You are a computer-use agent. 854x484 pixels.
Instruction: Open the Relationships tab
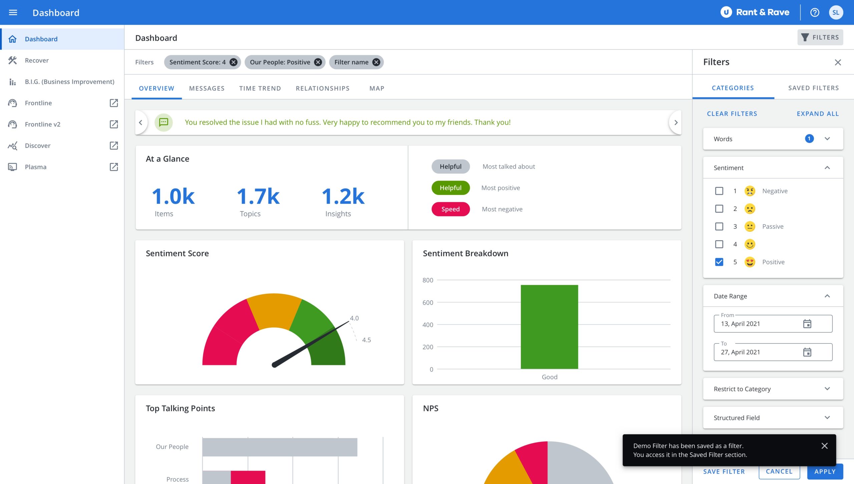(x=323, y=88)
